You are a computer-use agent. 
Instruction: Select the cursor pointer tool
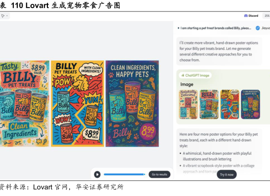pyautogui.click(x=3, y=16)
